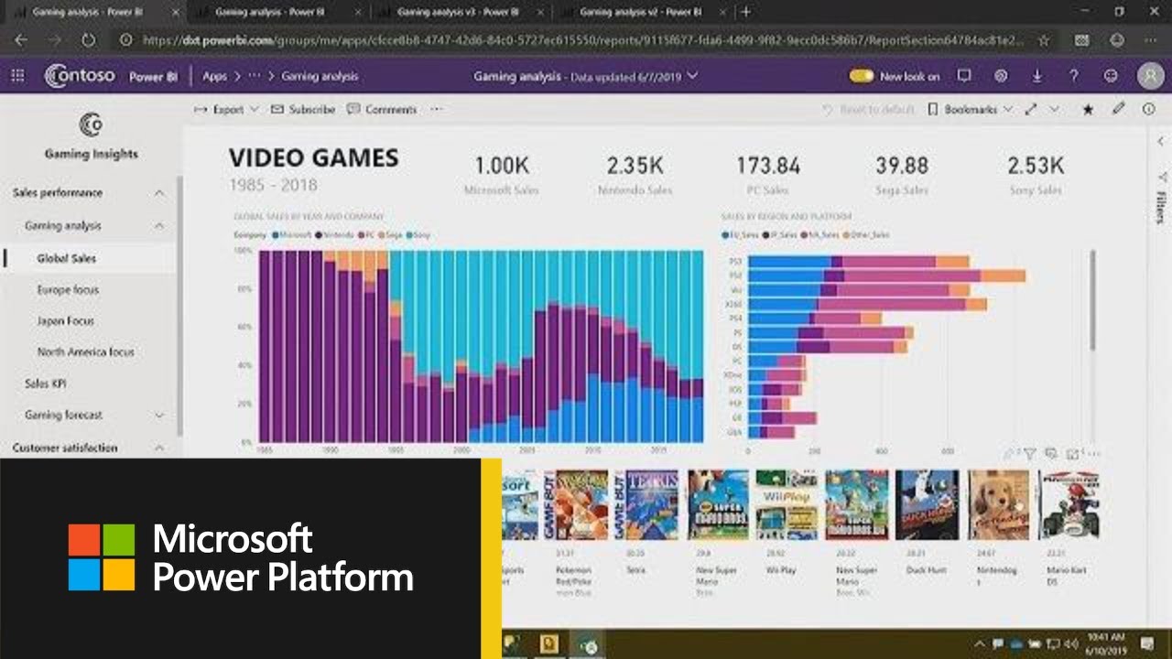
Task: Open more toolbar options ellipsis after Comments
Action: (436, 109)
